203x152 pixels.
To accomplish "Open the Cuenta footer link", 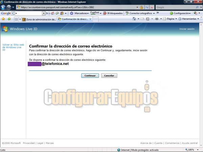I will 158,143.
